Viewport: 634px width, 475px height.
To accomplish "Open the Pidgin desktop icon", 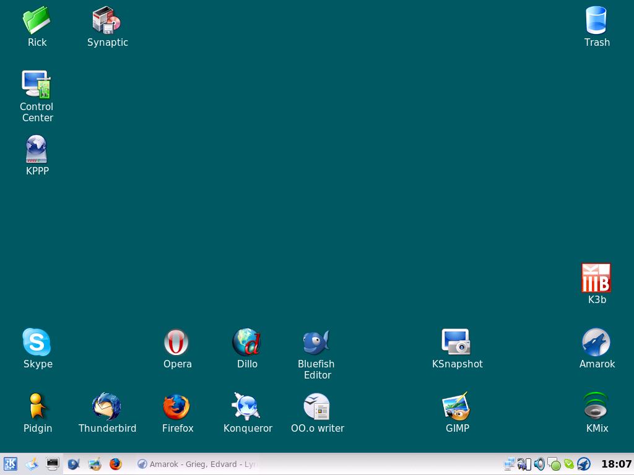I will click(x=37, y=406).
